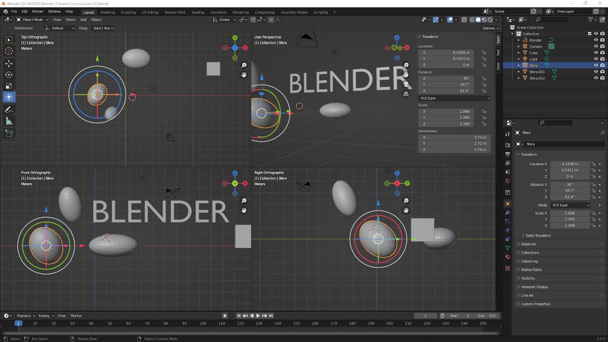Jump to the timeline end frame
Image resolution: width=608 pixels, height=342 pixels.
point(271,315)
